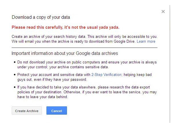Image resolution: width=171 pixels, height=128 pixels.
Task: Open the Learn more link
Action: (146, 42)
